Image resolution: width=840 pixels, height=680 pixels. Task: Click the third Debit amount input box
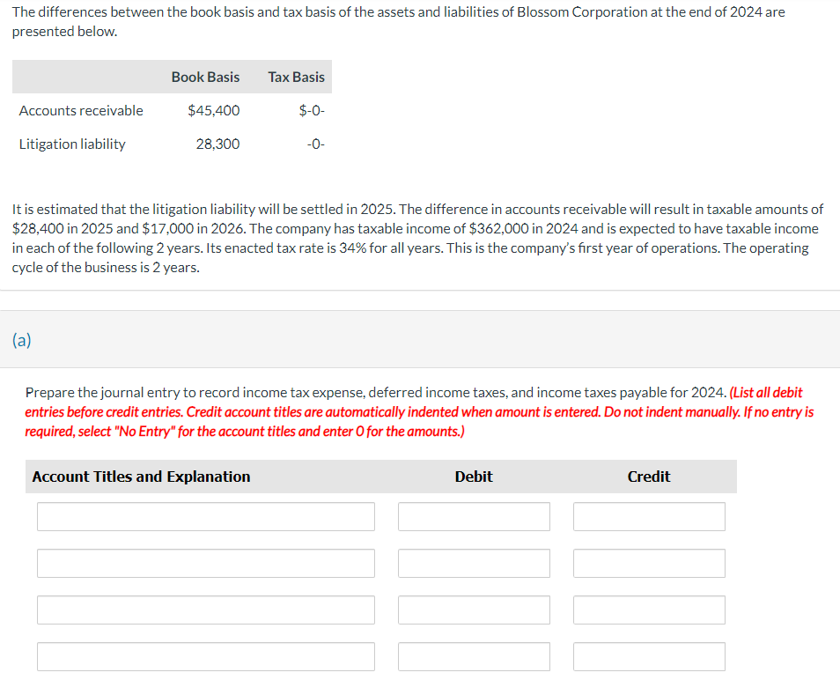tap(474, 610)
